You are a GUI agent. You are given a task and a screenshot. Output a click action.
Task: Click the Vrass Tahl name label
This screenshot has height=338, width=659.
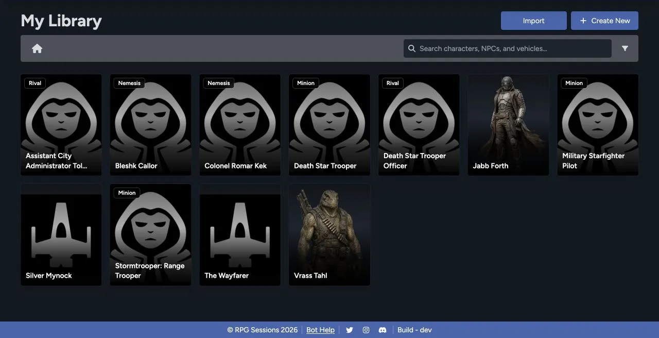click(310, 276)
